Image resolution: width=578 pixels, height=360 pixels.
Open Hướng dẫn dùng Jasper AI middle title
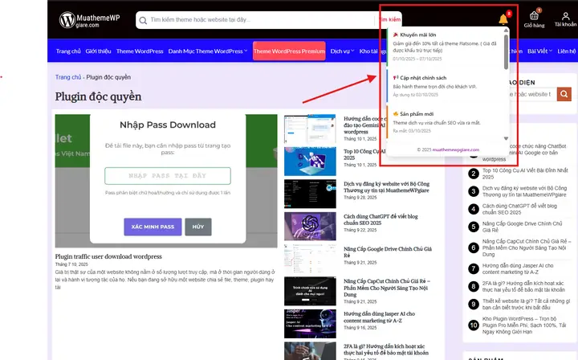[x=379, y=317]
